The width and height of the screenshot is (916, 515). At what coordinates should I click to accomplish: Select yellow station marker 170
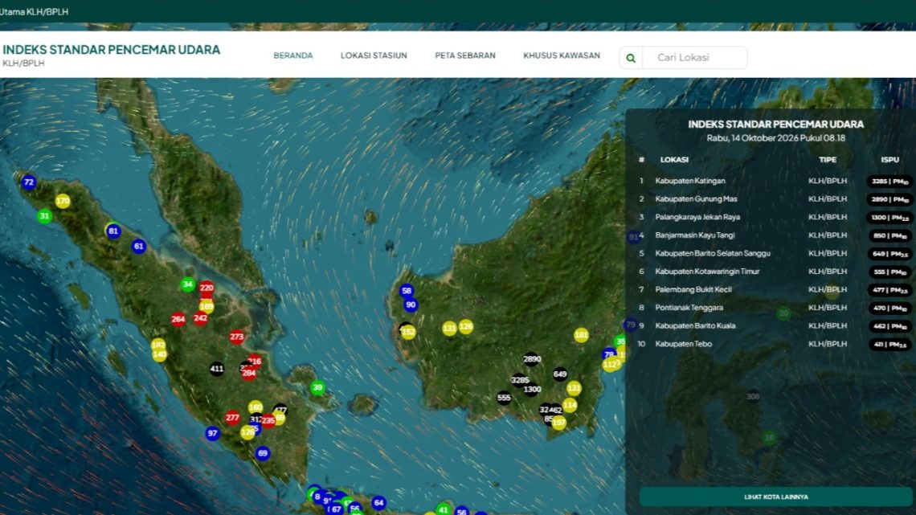point(63,201)
